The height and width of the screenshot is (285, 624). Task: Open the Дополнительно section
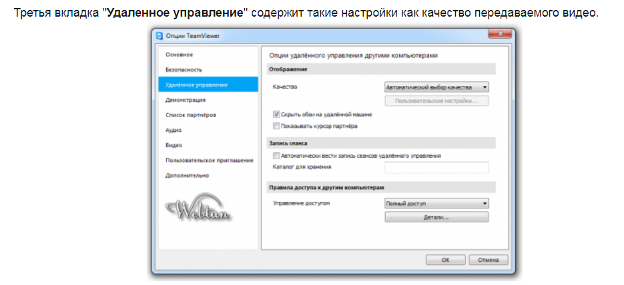tap(187, 175)
